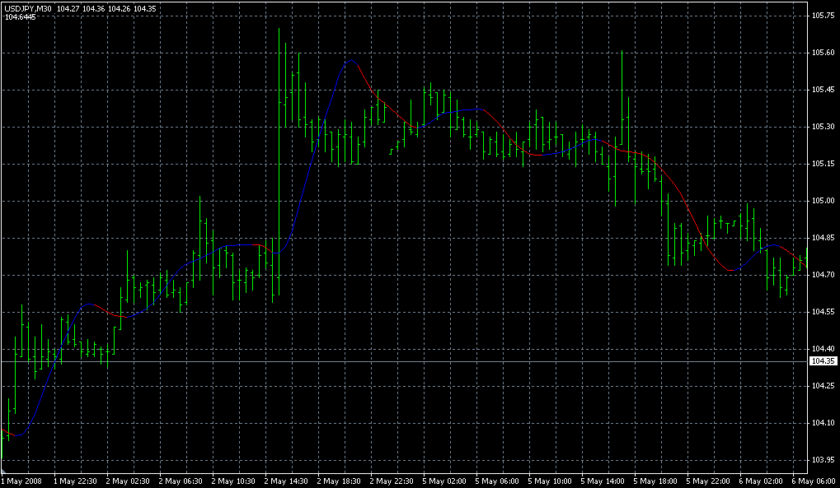Click the USDJPY,M30 chart title

pyautogui.click(x=29, y=8)
